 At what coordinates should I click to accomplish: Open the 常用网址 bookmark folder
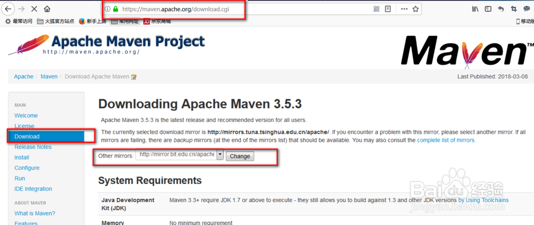[125, 21]
